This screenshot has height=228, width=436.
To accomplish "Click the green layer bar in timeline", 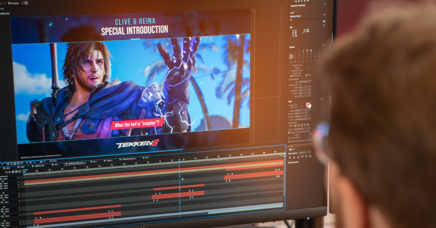I will (244, 209).
